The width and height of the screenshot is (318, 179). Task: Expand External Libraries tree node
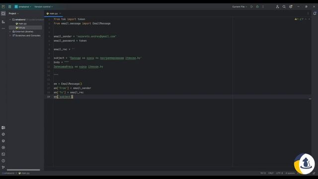(10, 32)
